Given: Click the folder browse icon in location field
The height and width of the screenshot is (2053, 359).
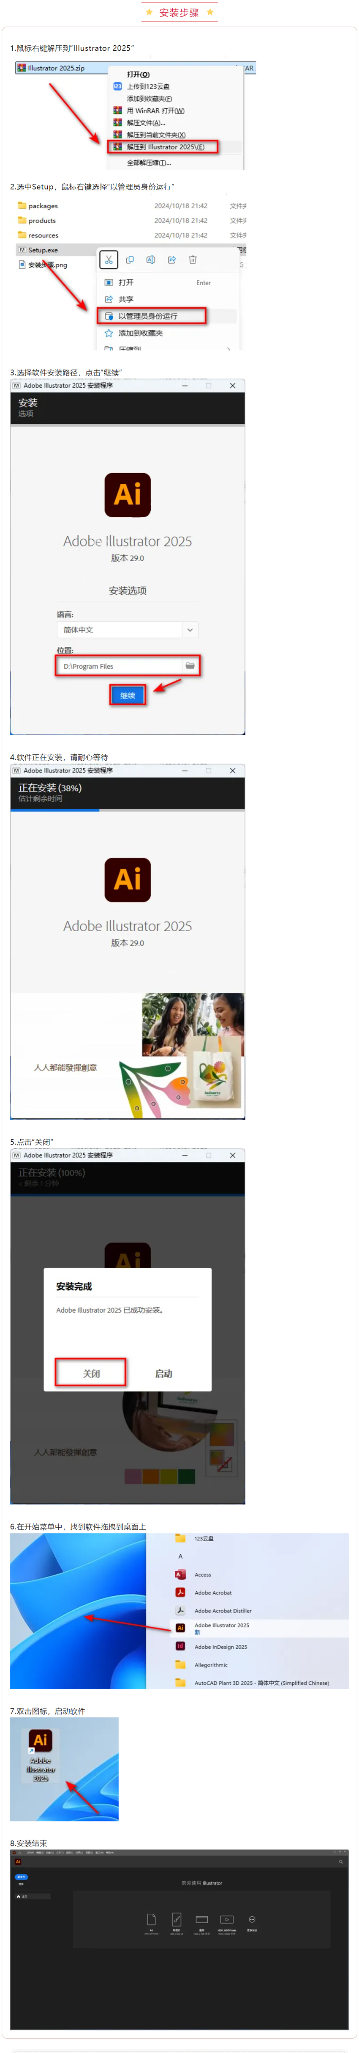Looking at the screenshot, I should [x=190, y=665].
